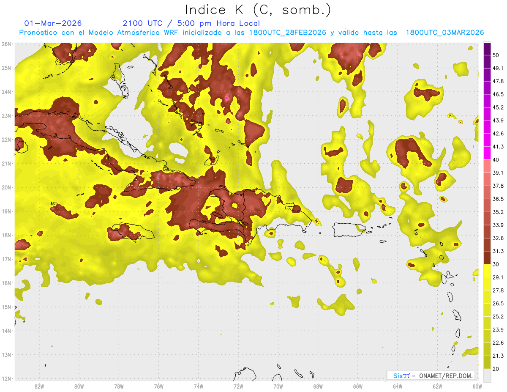Viewport: 507px width, 392px height.
Task: Click the longitude label '64W'
Action: coord(398,387)
